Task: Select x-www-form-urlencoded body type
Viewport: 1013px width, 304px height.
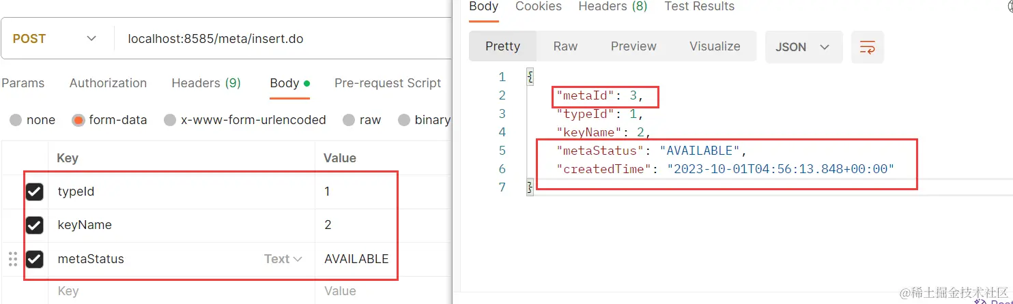Action: 245,120
